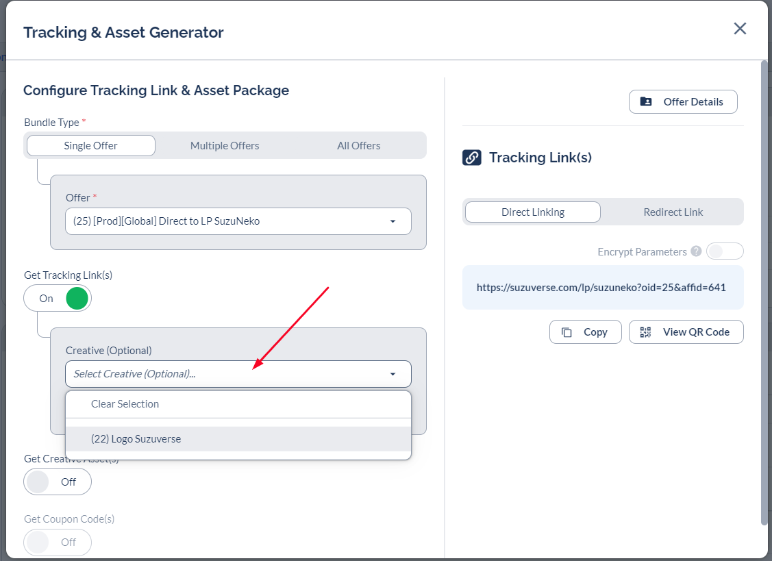Click the copy icon in the Copy button

point(566,332)
